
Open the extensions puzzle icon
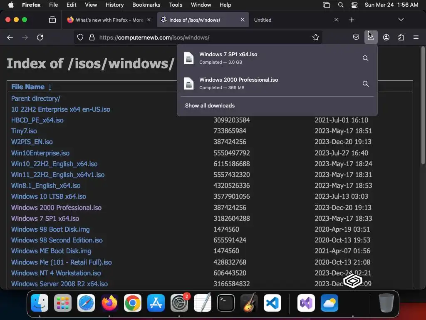point(401,37)
